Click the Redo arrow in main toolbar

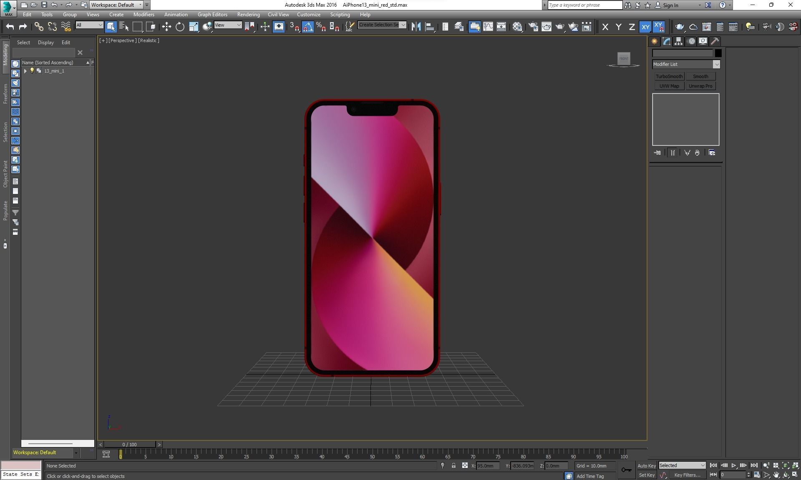tap(23, 27)
